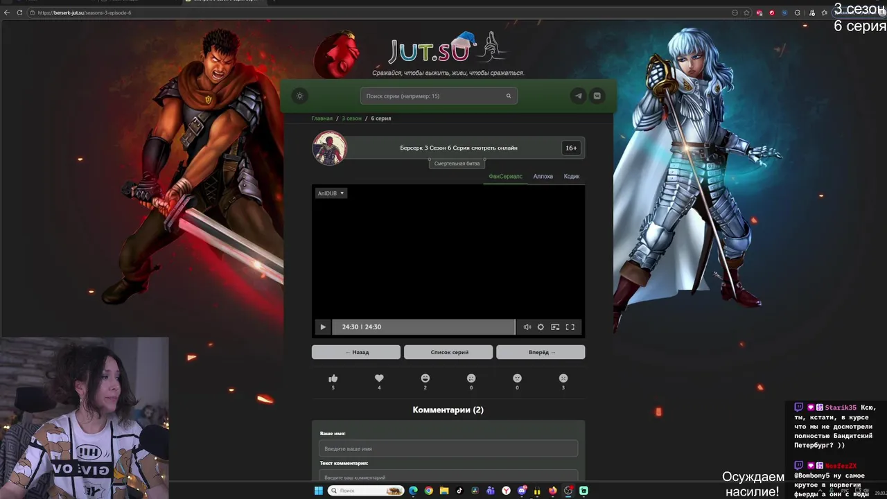Image resolution: width=887 pixels, height=499 pixels.
Task: Mute the video with the volume icon
Action: [x=527, y=327]
